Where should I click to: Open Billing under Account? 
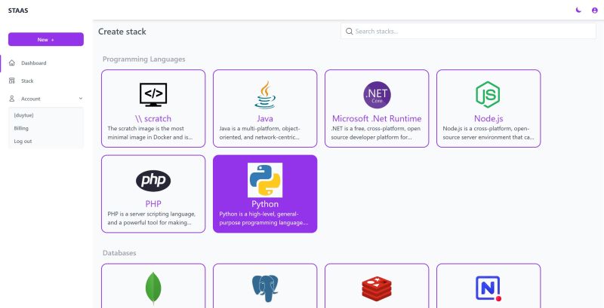21,128
